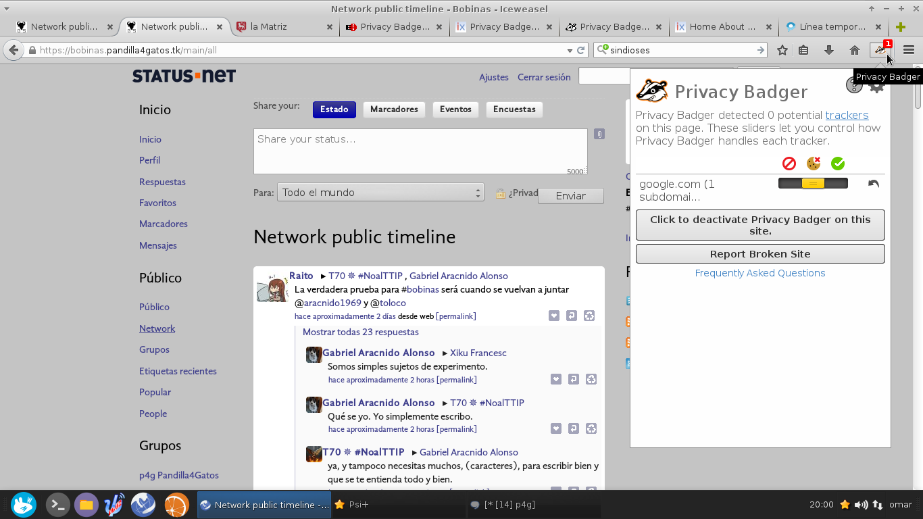Show bookmarks list toolbar icon
The width and height of the screenshot is (923, 519).
tap(803, 50)
